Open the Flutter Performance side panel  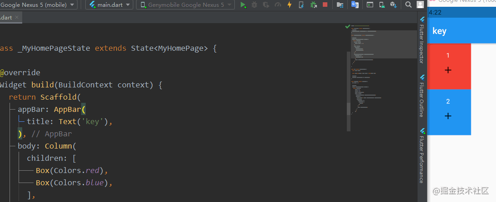pos(422,155)
